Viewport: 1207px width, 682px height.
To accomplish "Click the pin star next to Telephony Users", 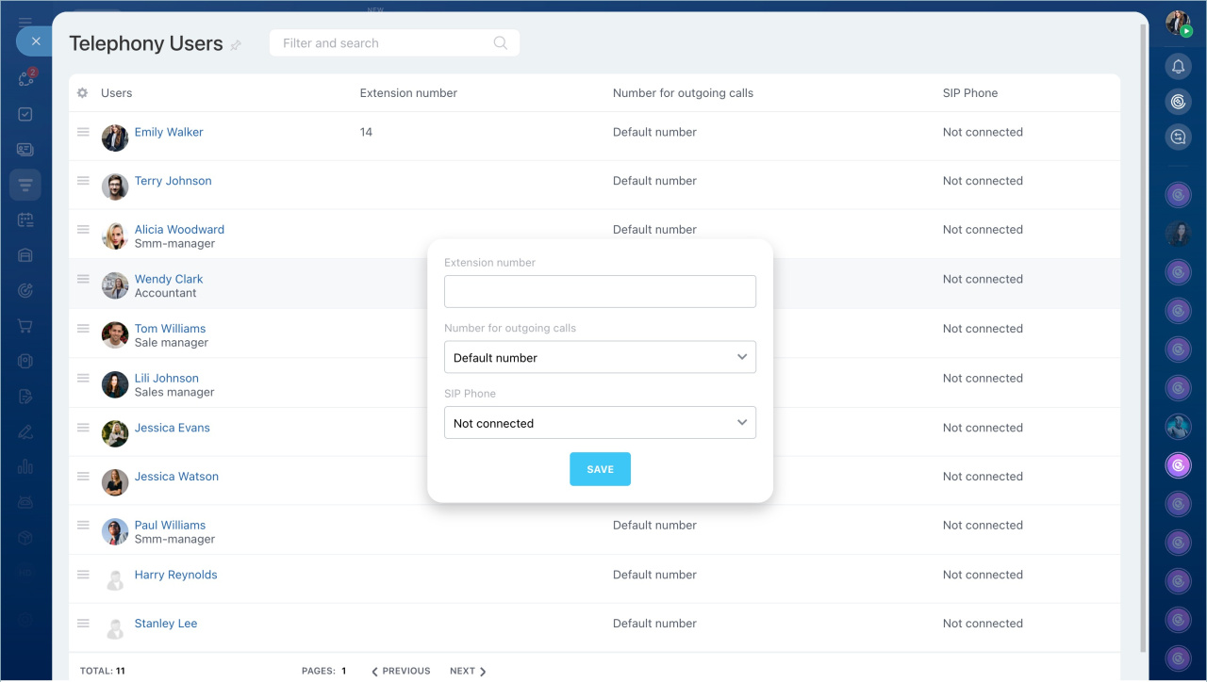I will tap(236, 44).
